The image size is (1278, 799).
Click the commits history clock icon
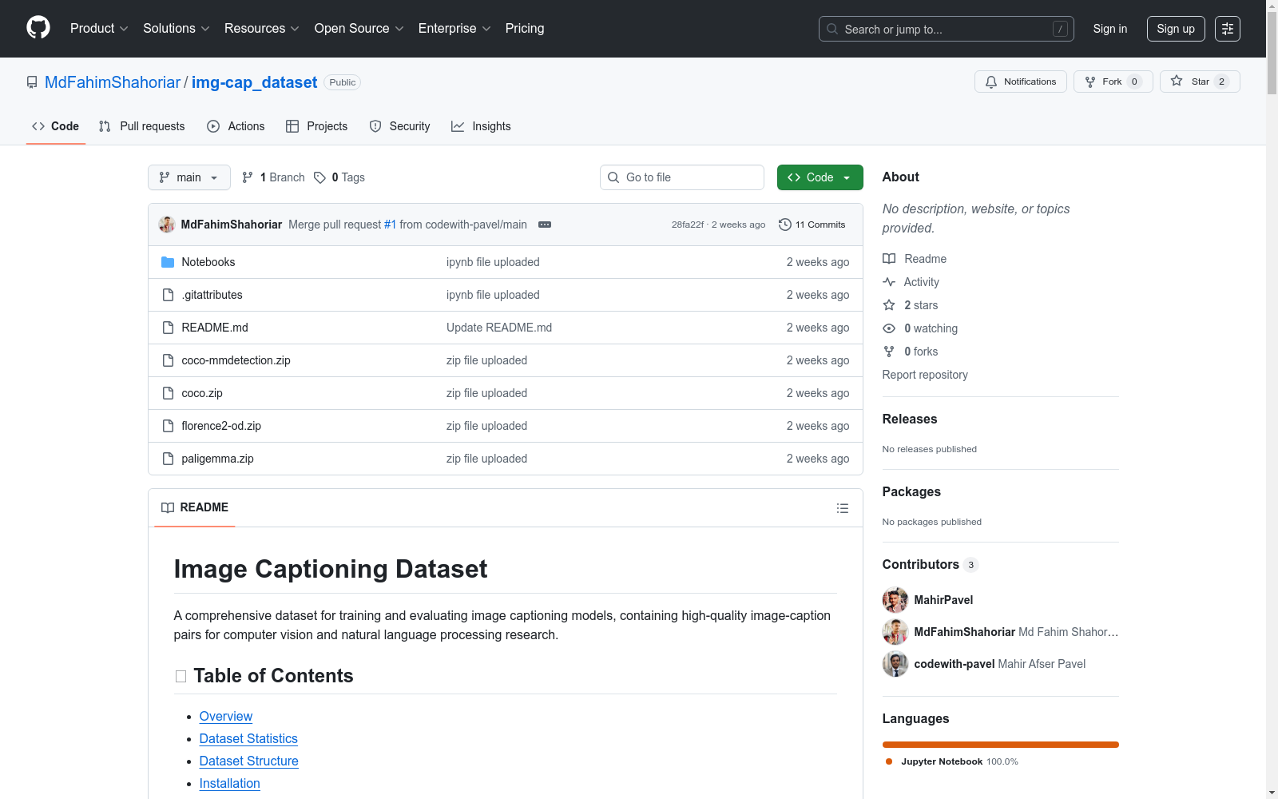point(785,225)
